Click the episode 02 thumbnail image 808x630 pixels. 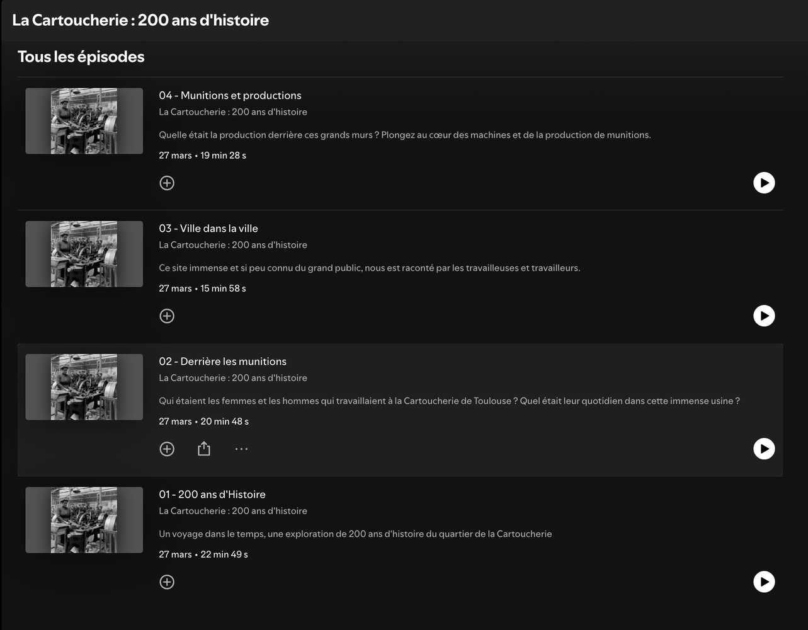(84, 387)
